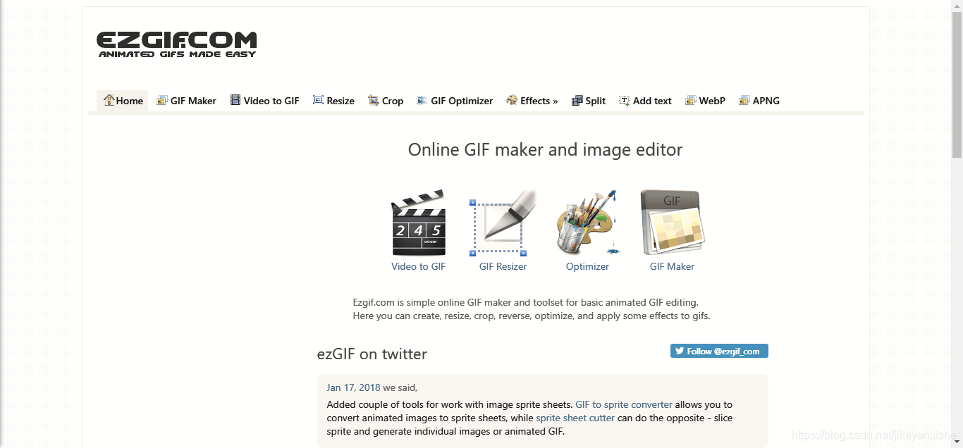The image size is (963, 448).
Task: Open the Crop menu item
Action: click(x=386, y=101)
